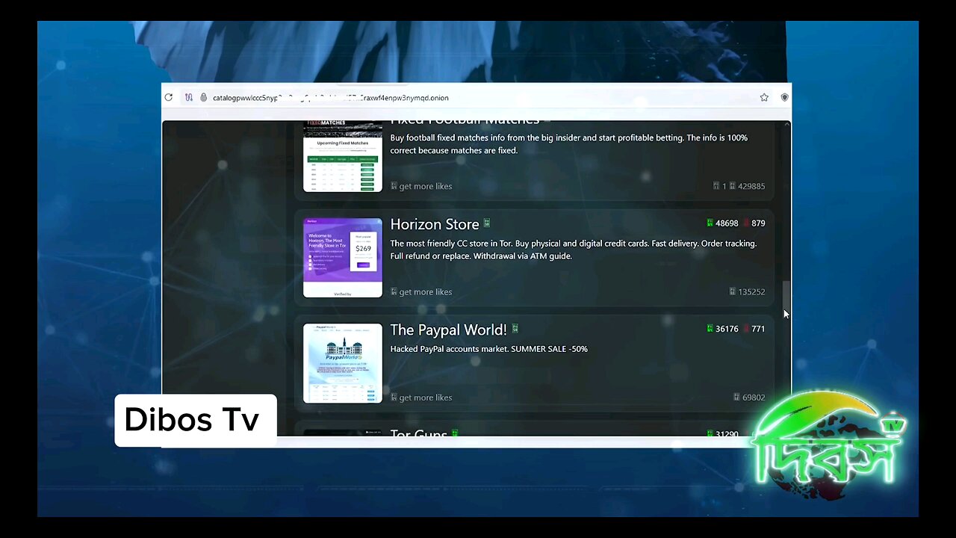Image resolution: width=956 pixels, height=538 pixels.
Task: Open The Paypal World! title link
Action: (448, 330)
